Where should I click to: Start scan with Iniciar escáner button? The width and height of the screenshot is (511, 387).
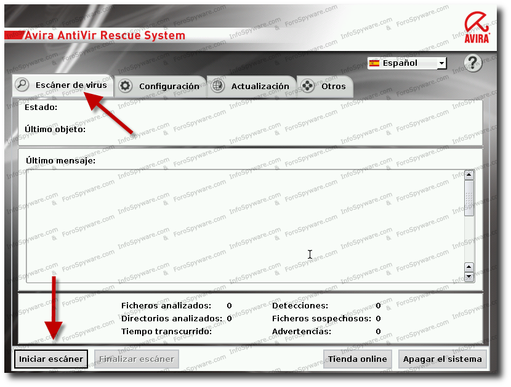(x=51, y=359)
